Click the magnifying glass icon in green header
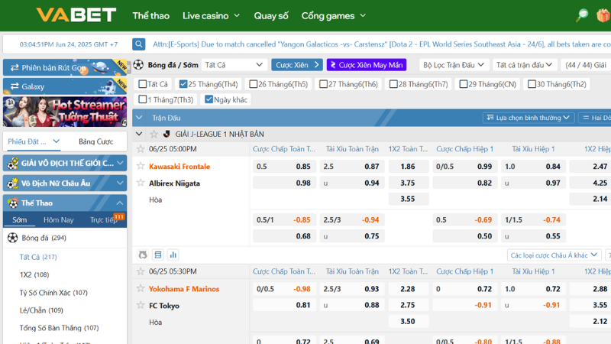 pyautogui.click(x=582, y=15)
